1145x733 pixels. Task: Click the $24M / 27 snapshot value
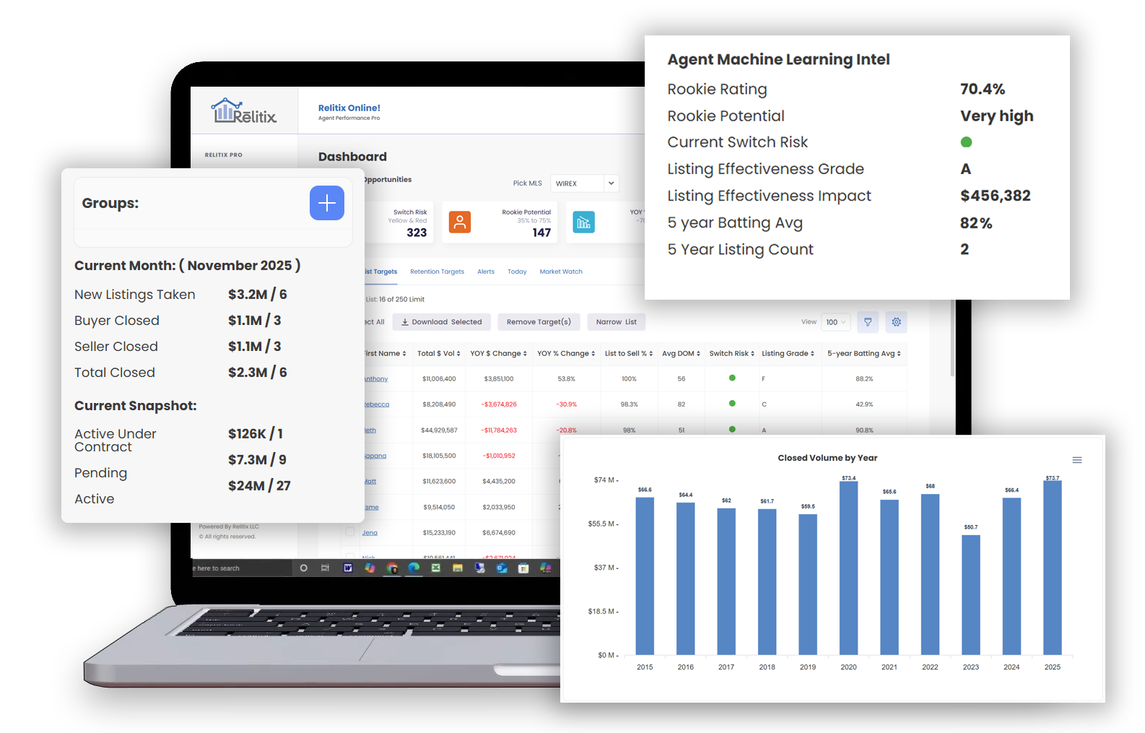coord(259,486)
